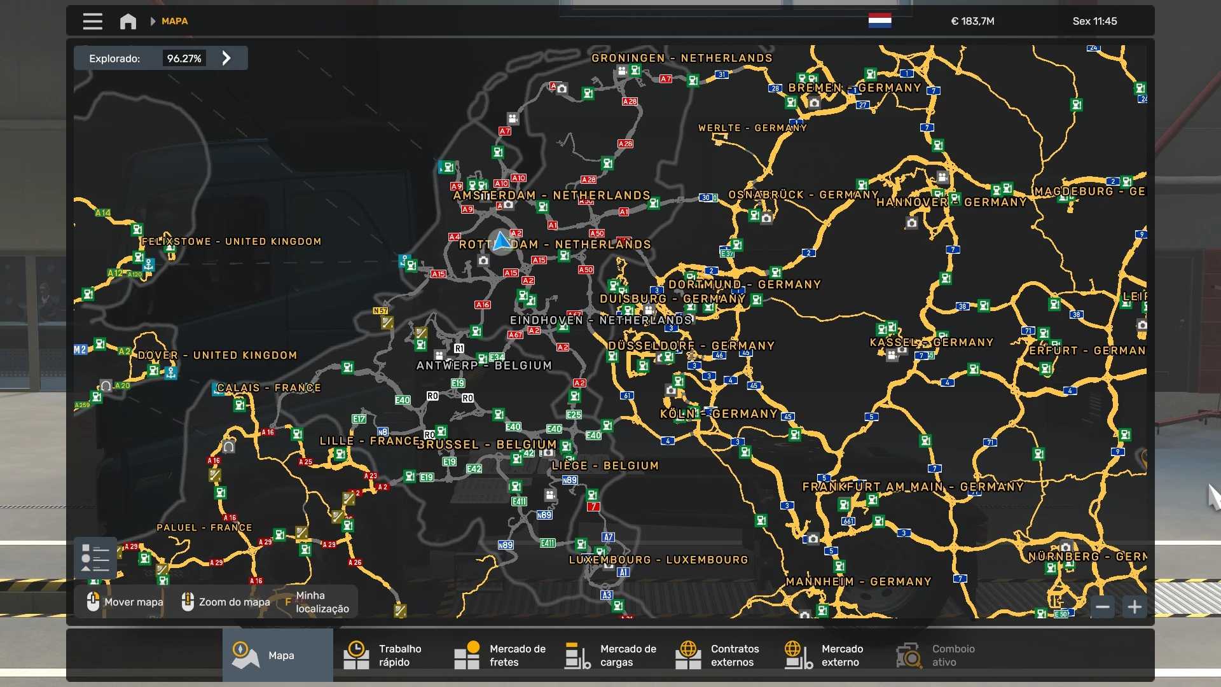Zoom out the map with minus button
This screenshot has height=687, width=1221.
tap(1103, 607)
